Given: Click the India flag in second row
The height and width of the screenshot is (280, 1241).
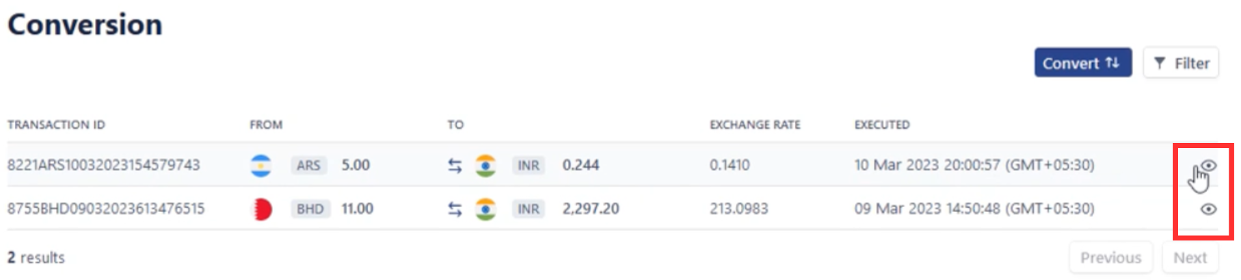Looking at the screenshot, I should [485, 209].
